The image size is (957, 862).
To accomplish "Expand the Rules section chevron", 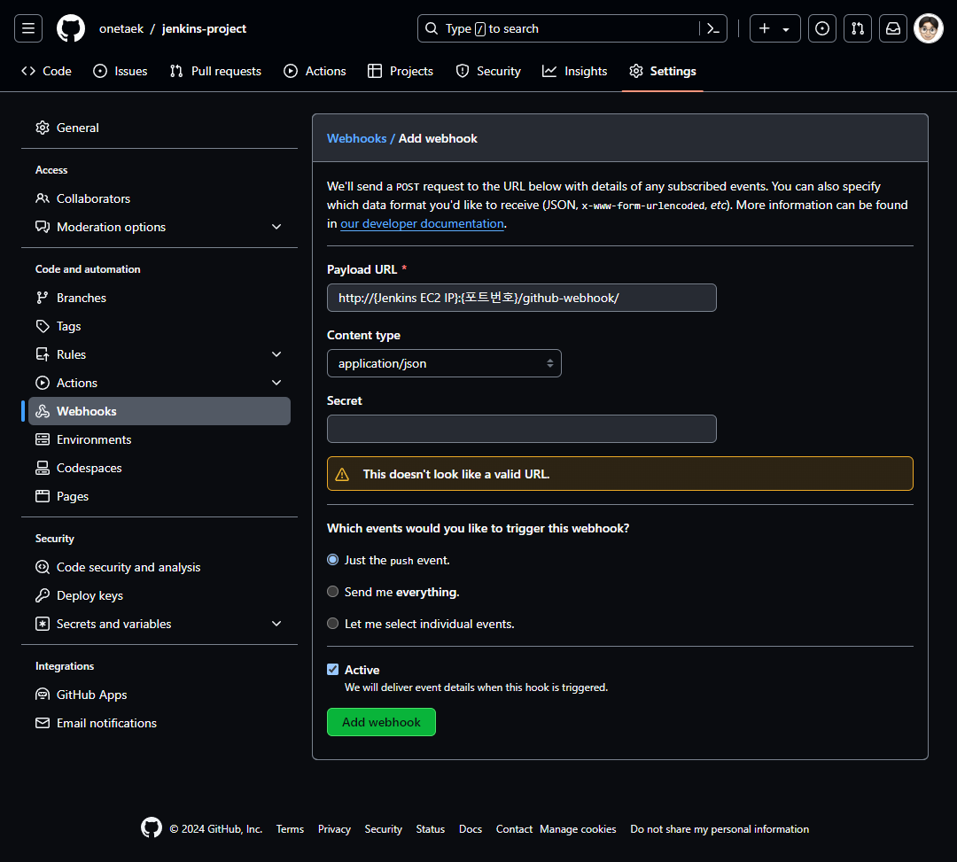I will 276,354.
